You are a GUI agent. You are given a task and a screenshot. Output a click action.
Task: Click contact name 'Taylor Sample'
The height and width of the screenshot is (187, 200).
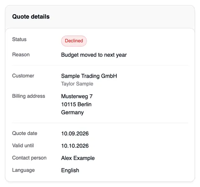coord(77,84)
